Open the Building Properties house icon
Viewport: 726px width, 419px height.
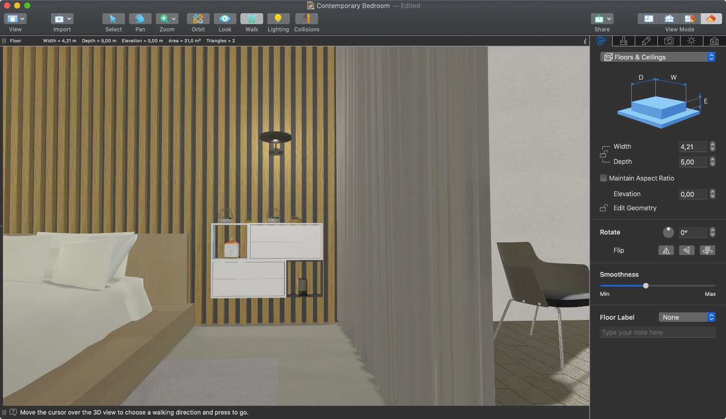tap(714, 41)
